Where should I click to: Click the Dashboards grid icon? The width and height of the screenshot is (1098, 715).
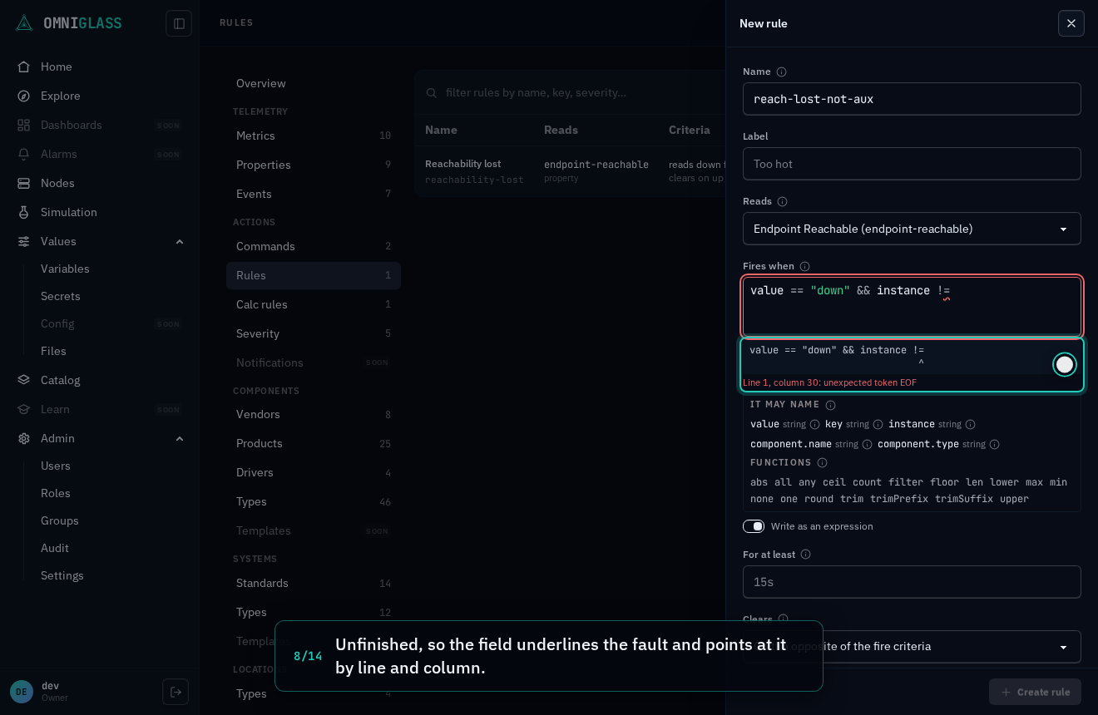[24, 125]
